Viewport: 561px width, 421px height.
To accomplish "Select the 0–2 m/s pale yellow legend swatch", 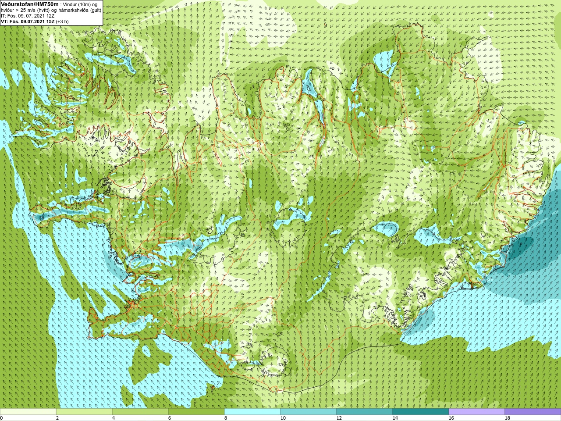I will [x=28, y=412].
